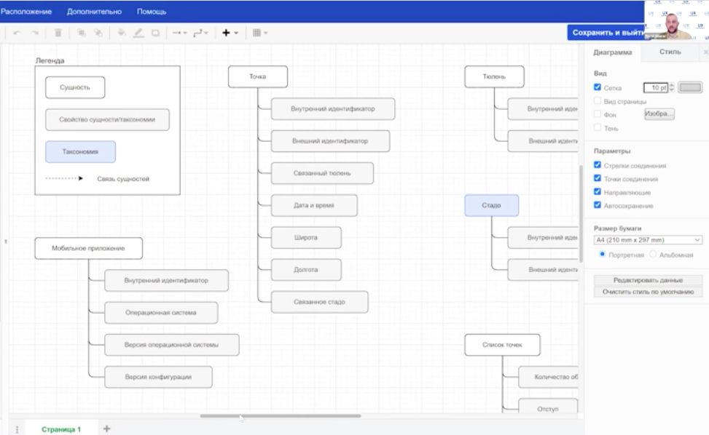This screenshot has width=709, height=435.
Task: Click the grid size 10 pt field
Action: (655, 87)
